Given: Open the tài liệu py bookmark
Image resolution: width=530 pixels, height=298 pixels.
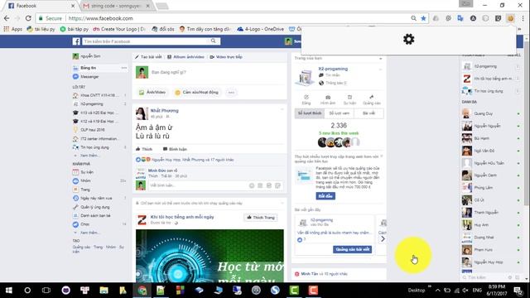Looking at the screenshot, I should [x=41, y=29].
